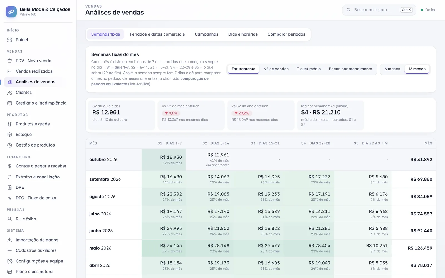Switch metric to Nº de vendas
This screenshot has height=278, width=445.
276,69
